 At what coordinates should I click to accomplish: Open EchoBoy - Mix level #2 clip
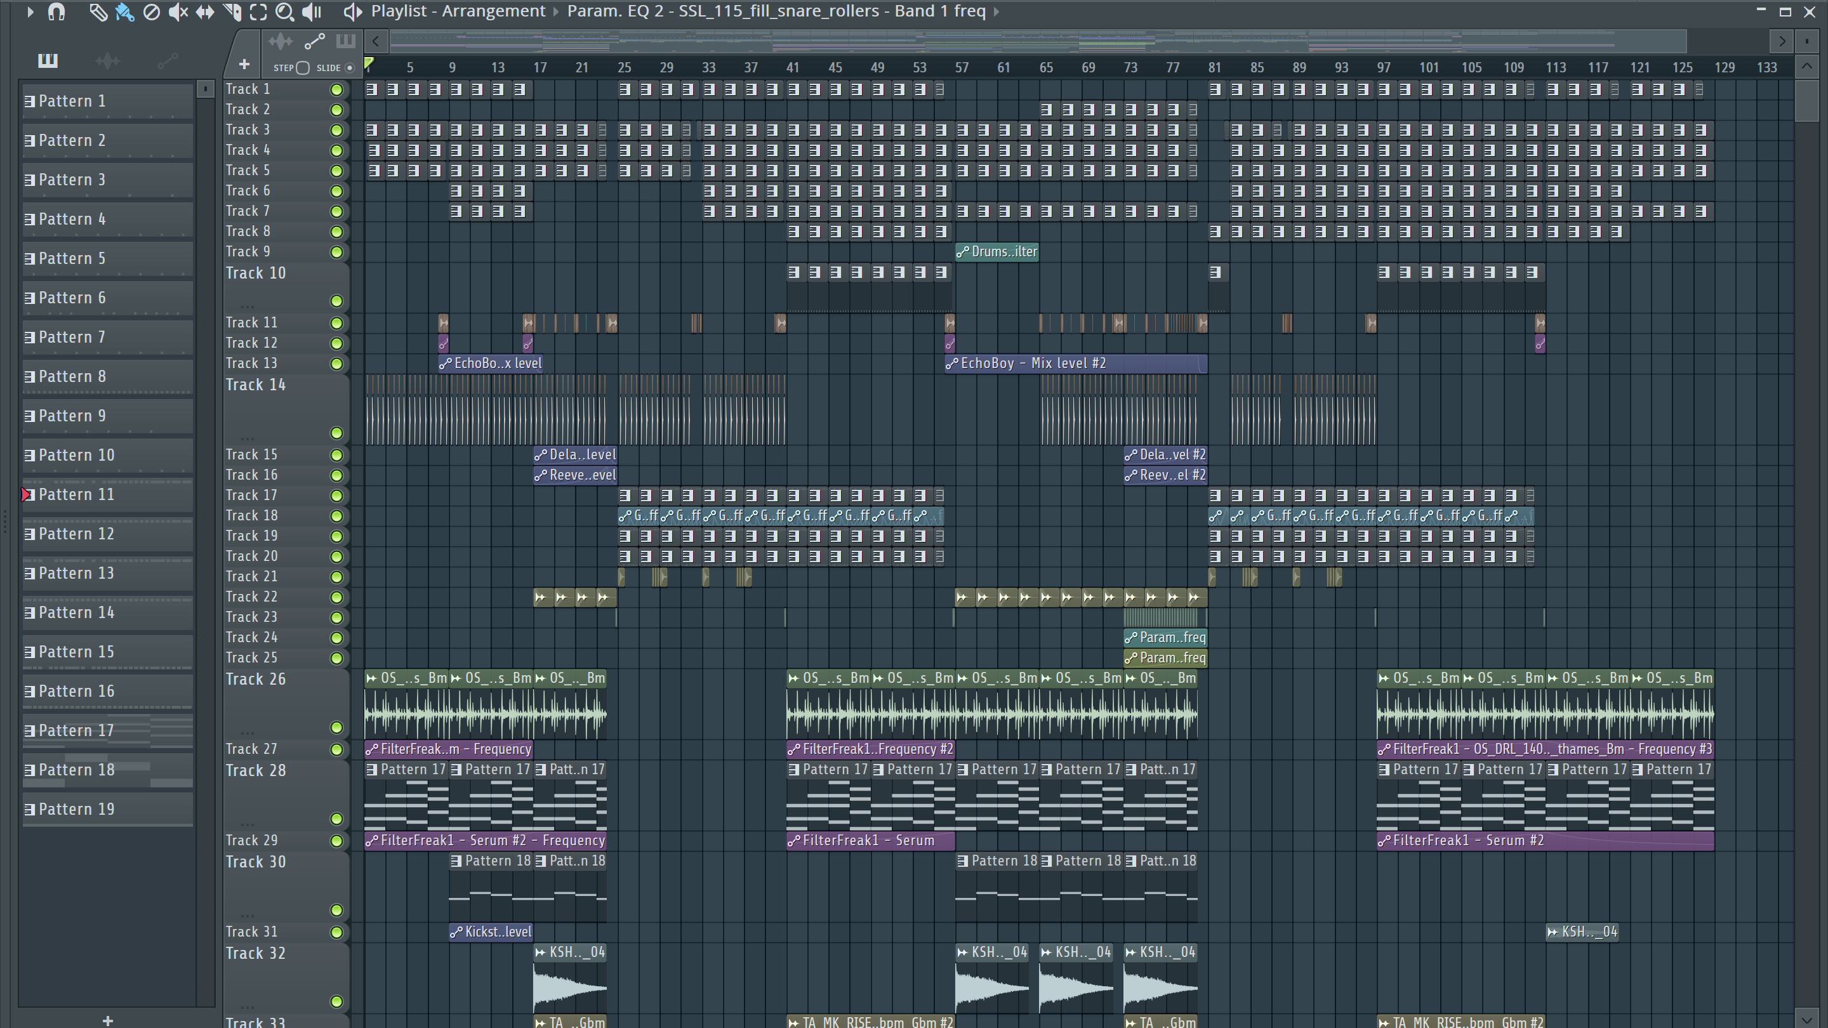pos(1076,364)
